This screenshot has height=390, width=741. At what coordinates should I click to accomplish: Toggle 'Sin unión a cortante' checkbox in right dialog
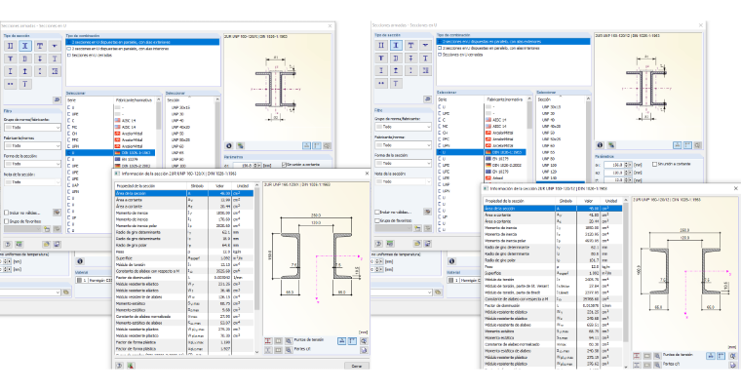pos(654,164)
